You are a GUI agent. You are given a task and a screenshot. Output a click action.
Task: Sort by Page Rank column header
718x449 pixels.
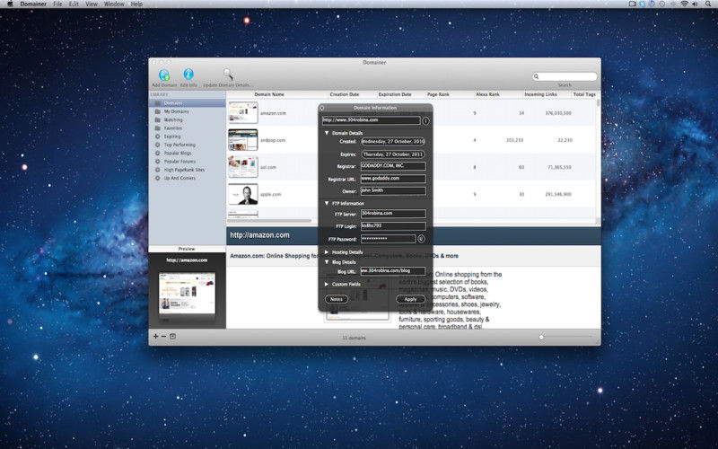click(438, 94)
